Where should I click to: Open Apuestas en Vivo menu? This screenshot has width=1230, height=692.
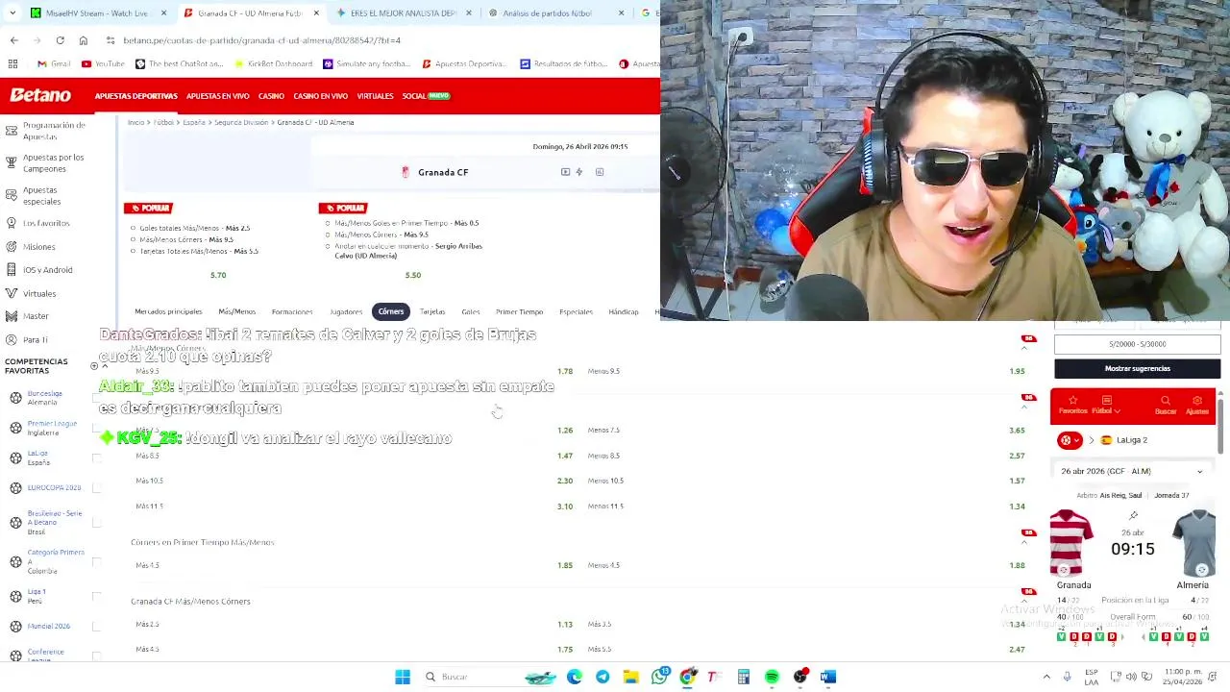click(x=217, y=96)
